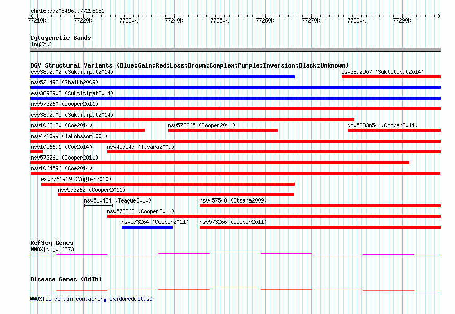Click the 77250k ruler position
Viewport: 455px width, 314px height.
pos(219,20)
